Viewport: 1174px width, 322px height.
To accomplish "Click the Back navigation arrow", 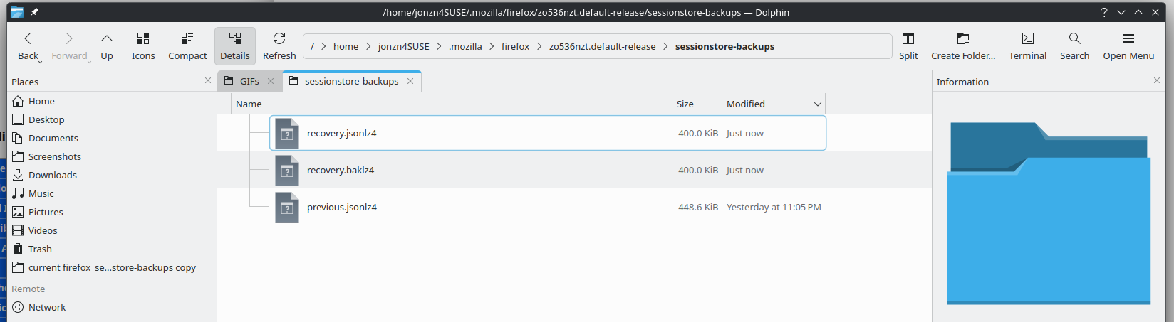I will click(x=28, y=45).
